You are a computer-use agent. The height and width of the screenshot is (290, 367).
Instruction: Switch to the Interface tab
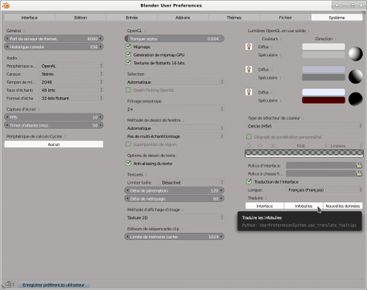pyautogui.click(x=30, y=18)
